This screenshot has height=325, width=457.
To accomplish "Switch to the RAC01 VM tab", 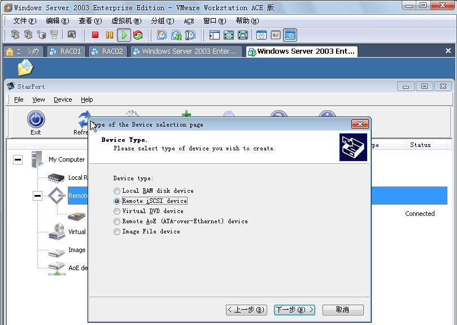I will click(66, 51).
